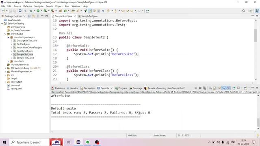Collapse the SeleniumTesting project node

tap(2, 24)
